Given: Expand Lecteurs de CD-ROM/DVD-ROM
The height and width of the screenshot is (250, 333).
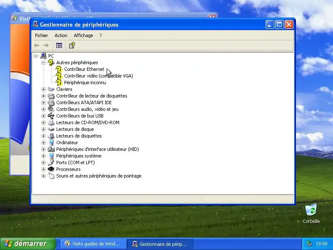Looking at the screenshot, I should pos(44,122).
